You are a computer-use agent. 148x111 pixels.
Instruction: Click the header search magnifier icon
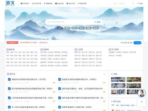133,3
